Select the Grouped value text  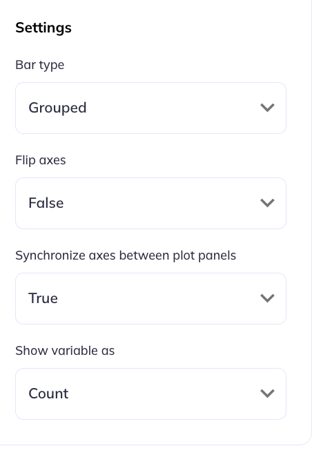click(57, 108)
